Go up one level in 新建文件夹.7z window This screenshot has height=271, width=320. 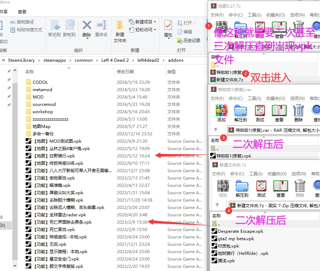coord(216,205)
